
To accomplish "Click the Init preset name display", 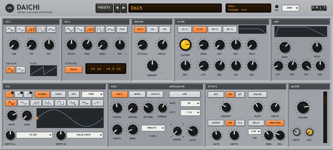I will (x=175, y=8).
